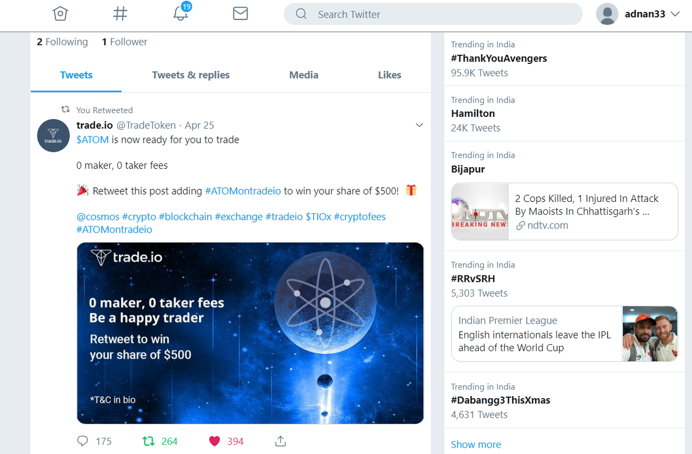
Task: Open trade.io profile avatar
Action: tap(54, 135)
